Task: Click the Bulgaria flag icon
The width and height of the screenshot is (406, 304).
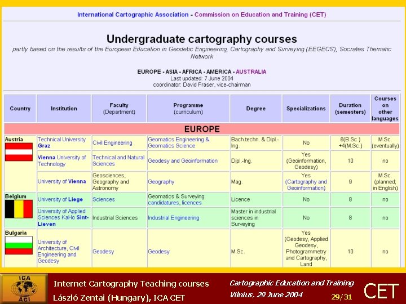Action: coord(19,245)
